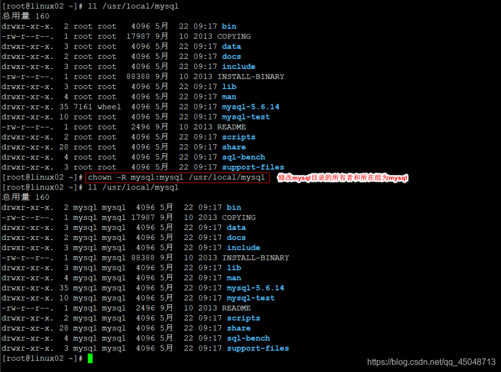Select "bin" directory in the root-owned listing
The width and height of the screenshot is (501, 372).
click(229, 26)
